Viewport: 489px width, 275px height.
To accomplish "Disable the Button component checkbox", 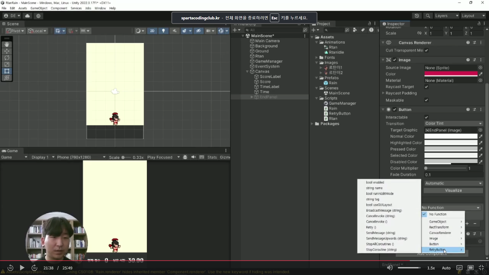I will (395, 109).
